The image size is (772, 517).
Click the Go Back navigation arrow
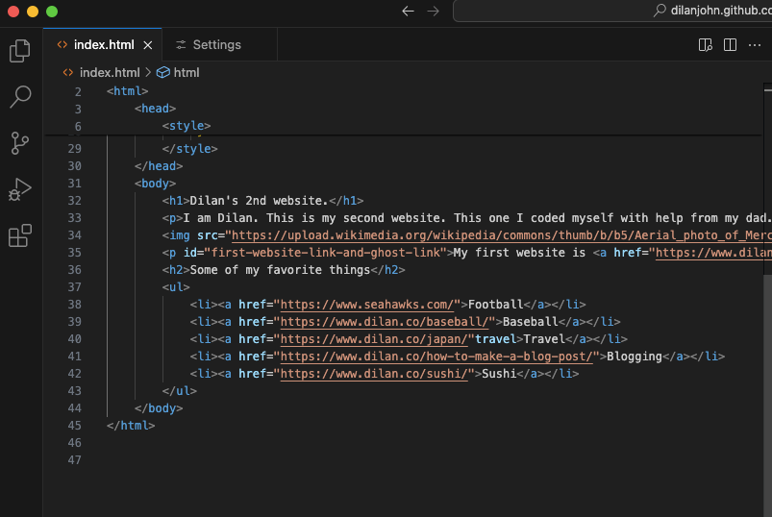pos(408,12)
